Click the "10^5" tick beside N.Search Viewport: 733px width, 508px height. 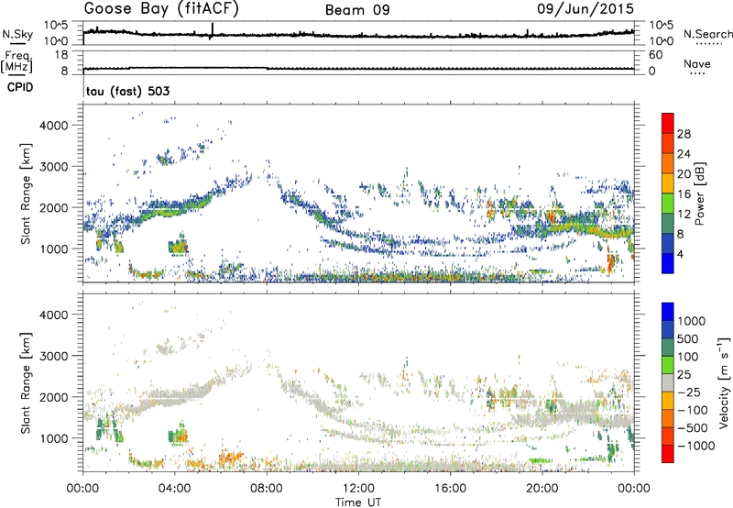point(662,25)
